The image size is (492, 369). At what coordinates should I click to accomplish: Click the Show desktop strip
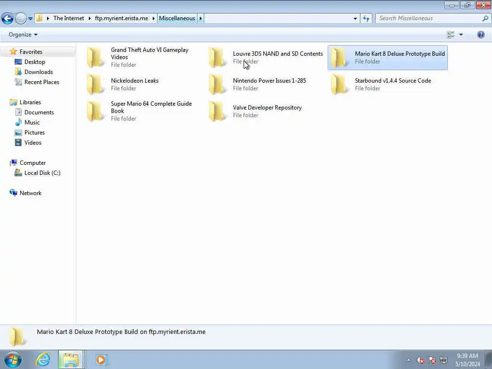click(488, 360)
